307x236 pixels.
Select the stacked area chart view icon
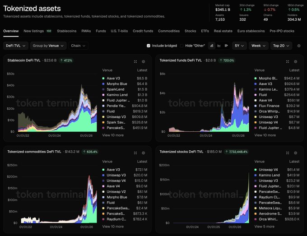point(212,46)
